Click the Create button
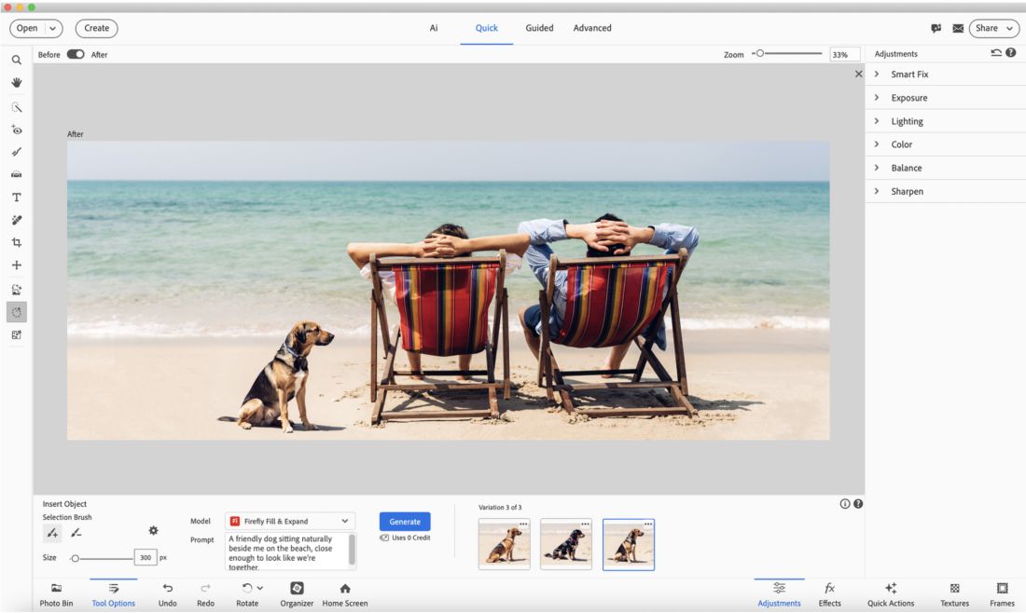The width and height of the screenshot is (1026, 613). pos(97,28)
